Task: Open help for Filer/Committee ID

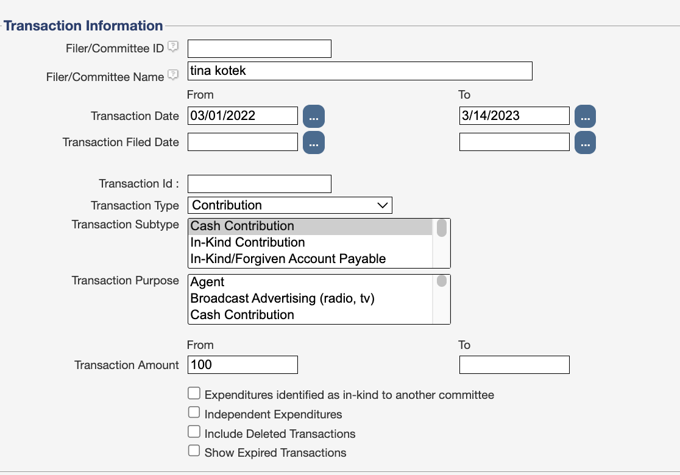Action: pyautogui.click(x=173, y=46)
